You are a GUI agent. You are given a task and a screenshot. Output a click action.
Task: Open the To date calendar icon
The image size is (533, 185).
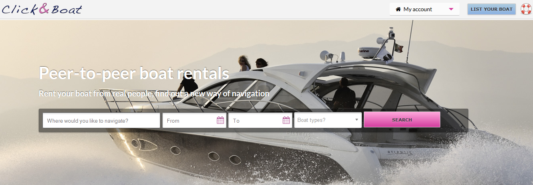coord(286,120)
